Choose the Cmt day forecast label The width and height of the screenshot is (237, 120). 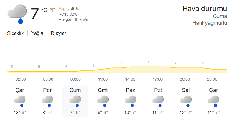click(x=103, y=90)
